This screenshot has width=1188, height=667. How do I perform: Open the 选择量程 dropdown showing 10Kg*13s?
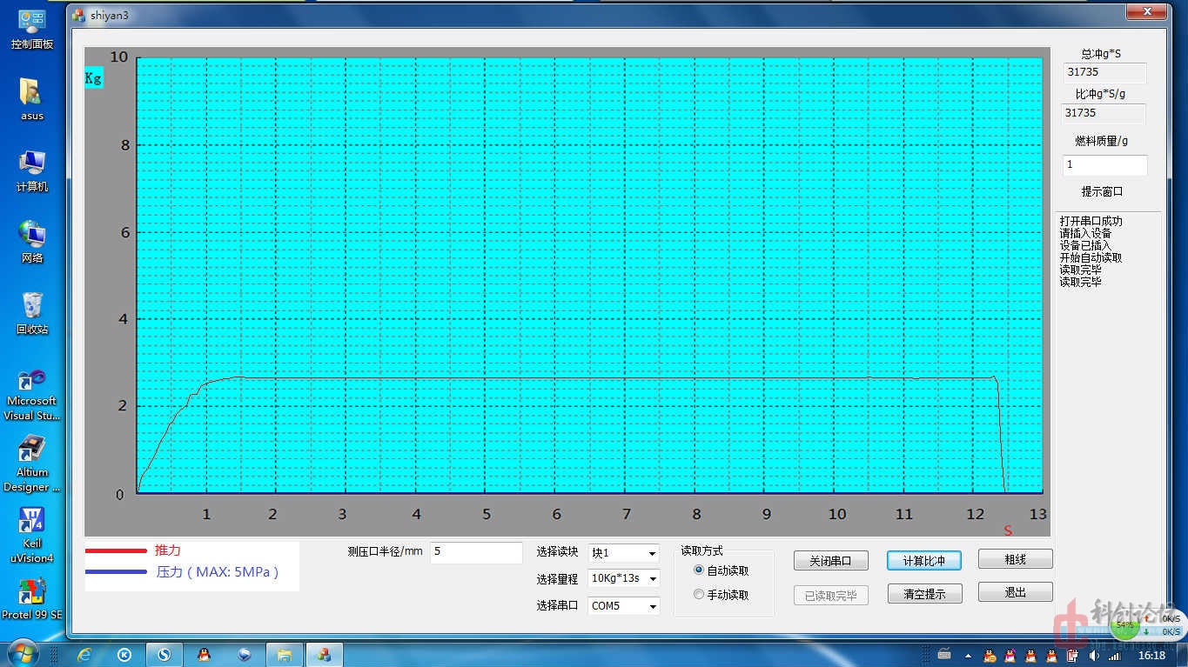pos(623,578)
